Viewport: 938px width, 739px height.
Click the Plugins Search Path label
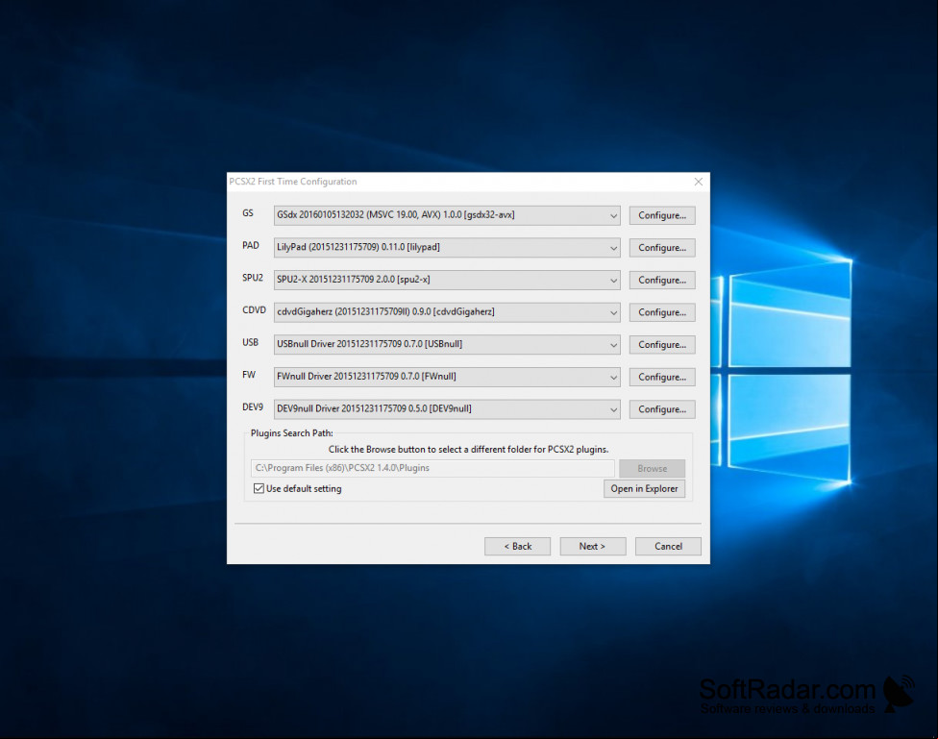(x=292, y=433)
